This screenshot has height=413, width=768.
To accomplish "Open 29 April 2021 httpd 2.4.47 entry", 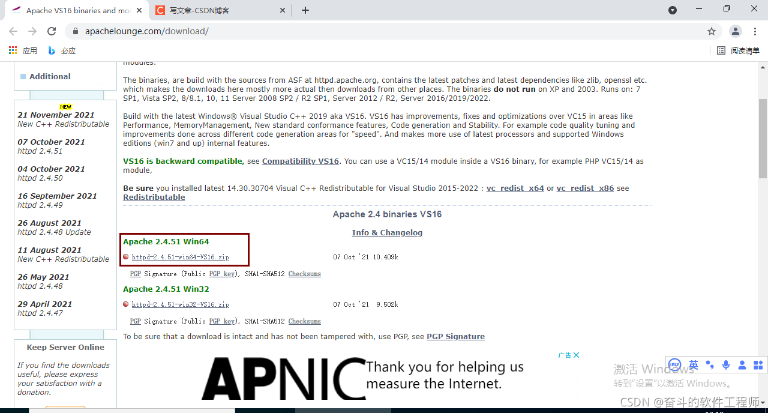I will click(x=44, y=309).
